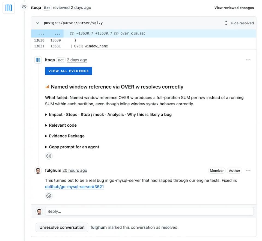Click fulghum's avatar next to his comment
Viewport: 262px width, 241px height.
coord(38,171)
